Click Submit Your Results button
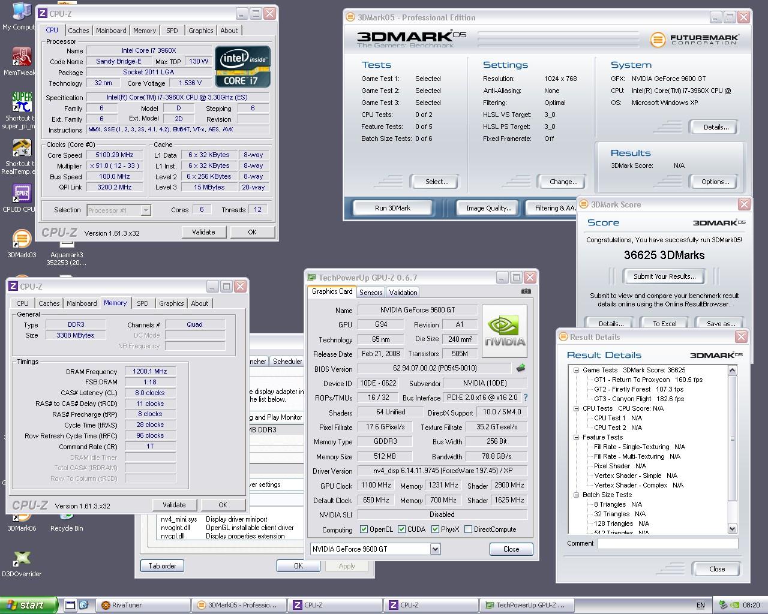This screenshot has width=768, height=614. (x=664, y=276)
